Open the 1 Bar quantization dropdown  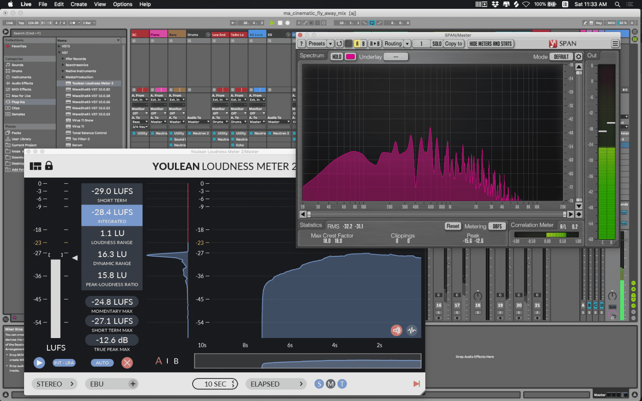[89, 23]
